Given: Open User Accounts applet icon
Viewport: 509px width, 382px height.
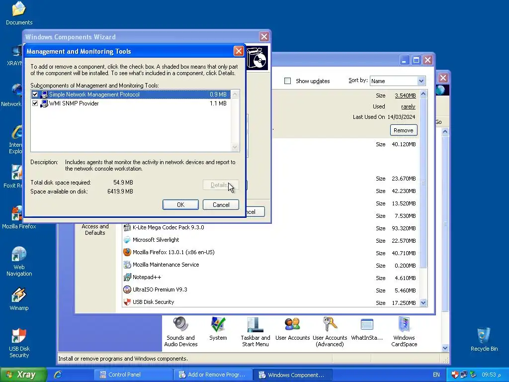Looking at the screenshot, I should pos(292,324).
